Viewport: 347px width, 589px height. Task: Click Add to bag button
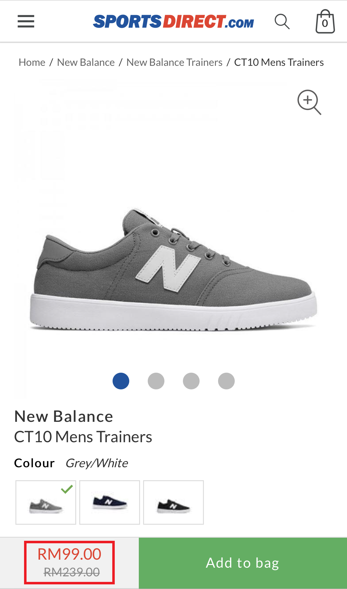pyautogui.click(x=243, y=563)
